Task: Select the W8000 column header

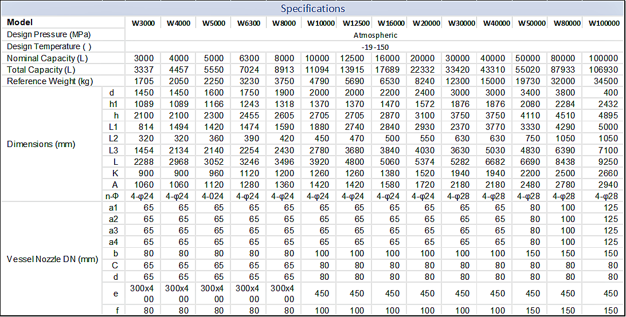Action: point(284,23)
